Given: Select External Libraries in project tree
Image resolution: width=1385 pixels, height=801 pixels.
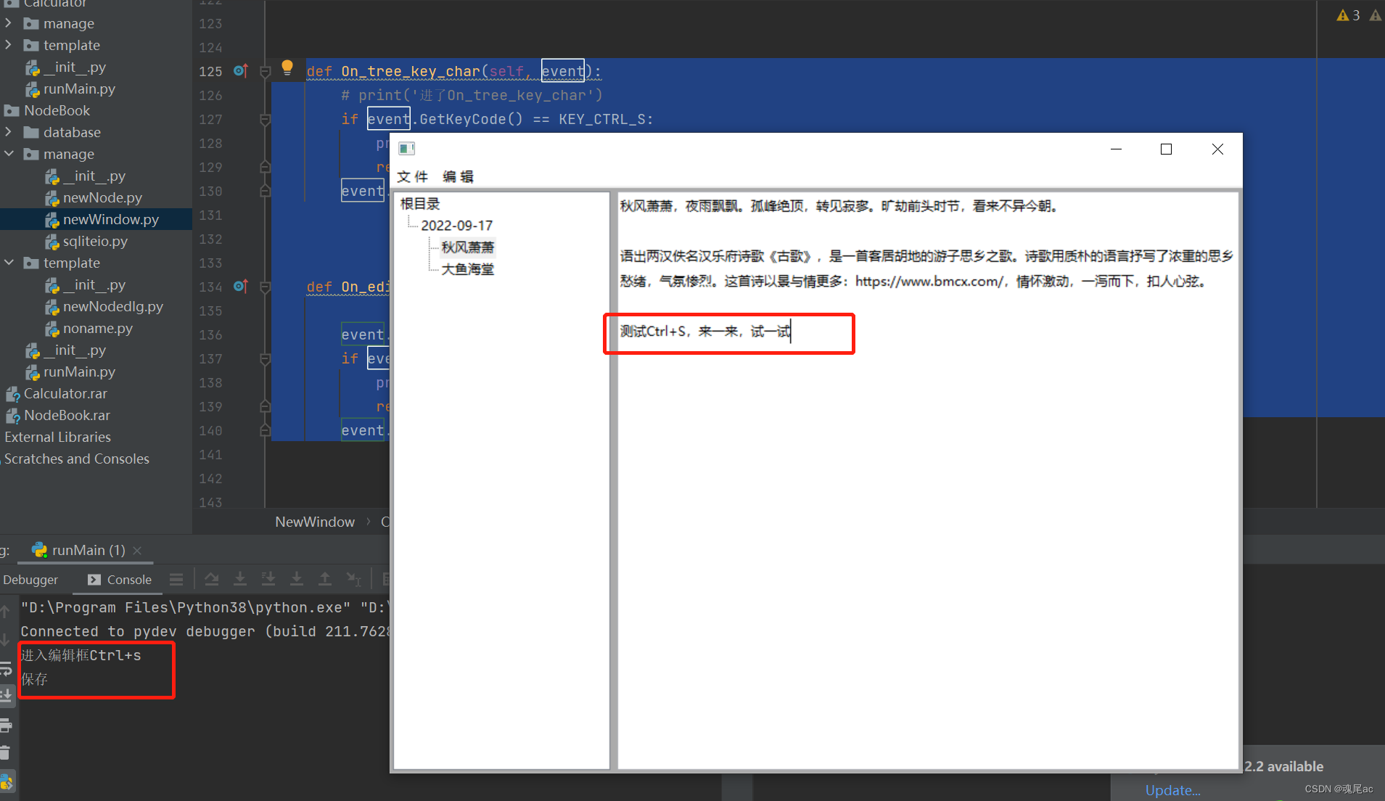Looking at the screenshot, I should (x=57, y=438).
